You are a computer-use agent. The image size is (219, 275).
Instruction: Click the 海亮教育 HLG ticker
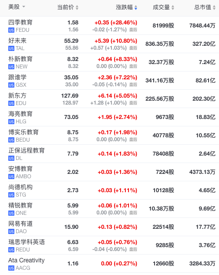pyautogui.click(x=21, y=122)
